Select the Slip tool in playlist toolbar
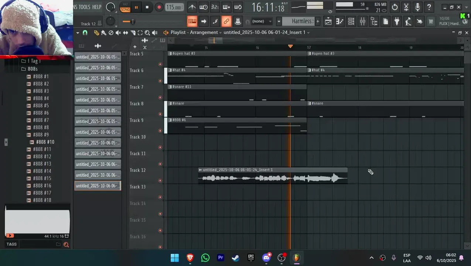Image resolution: width=471 pixels, height=266 pixels. [x=126, y=33]
